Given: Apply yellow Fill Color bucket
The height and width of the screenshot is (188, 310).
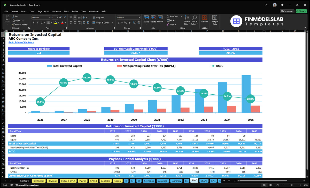Looking at the screenshot, I should click(x=56, y=23).
